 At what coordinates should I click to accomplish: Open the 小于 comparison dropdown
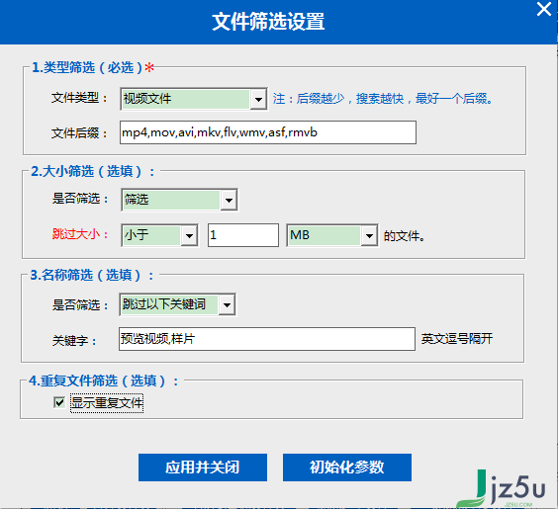(x=160, y=235)
